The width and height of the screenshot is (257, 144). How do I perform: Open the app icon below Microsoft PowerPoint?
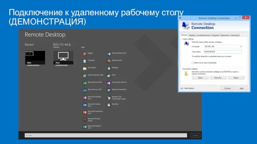click(x=85, y=120)
